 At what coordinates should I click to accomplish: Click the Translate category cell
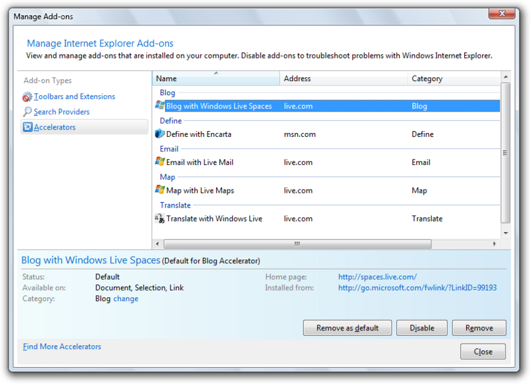[427, 219]
